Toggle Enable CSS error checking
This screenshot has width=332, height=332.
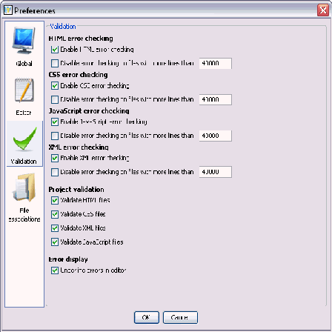pos(55,86)
